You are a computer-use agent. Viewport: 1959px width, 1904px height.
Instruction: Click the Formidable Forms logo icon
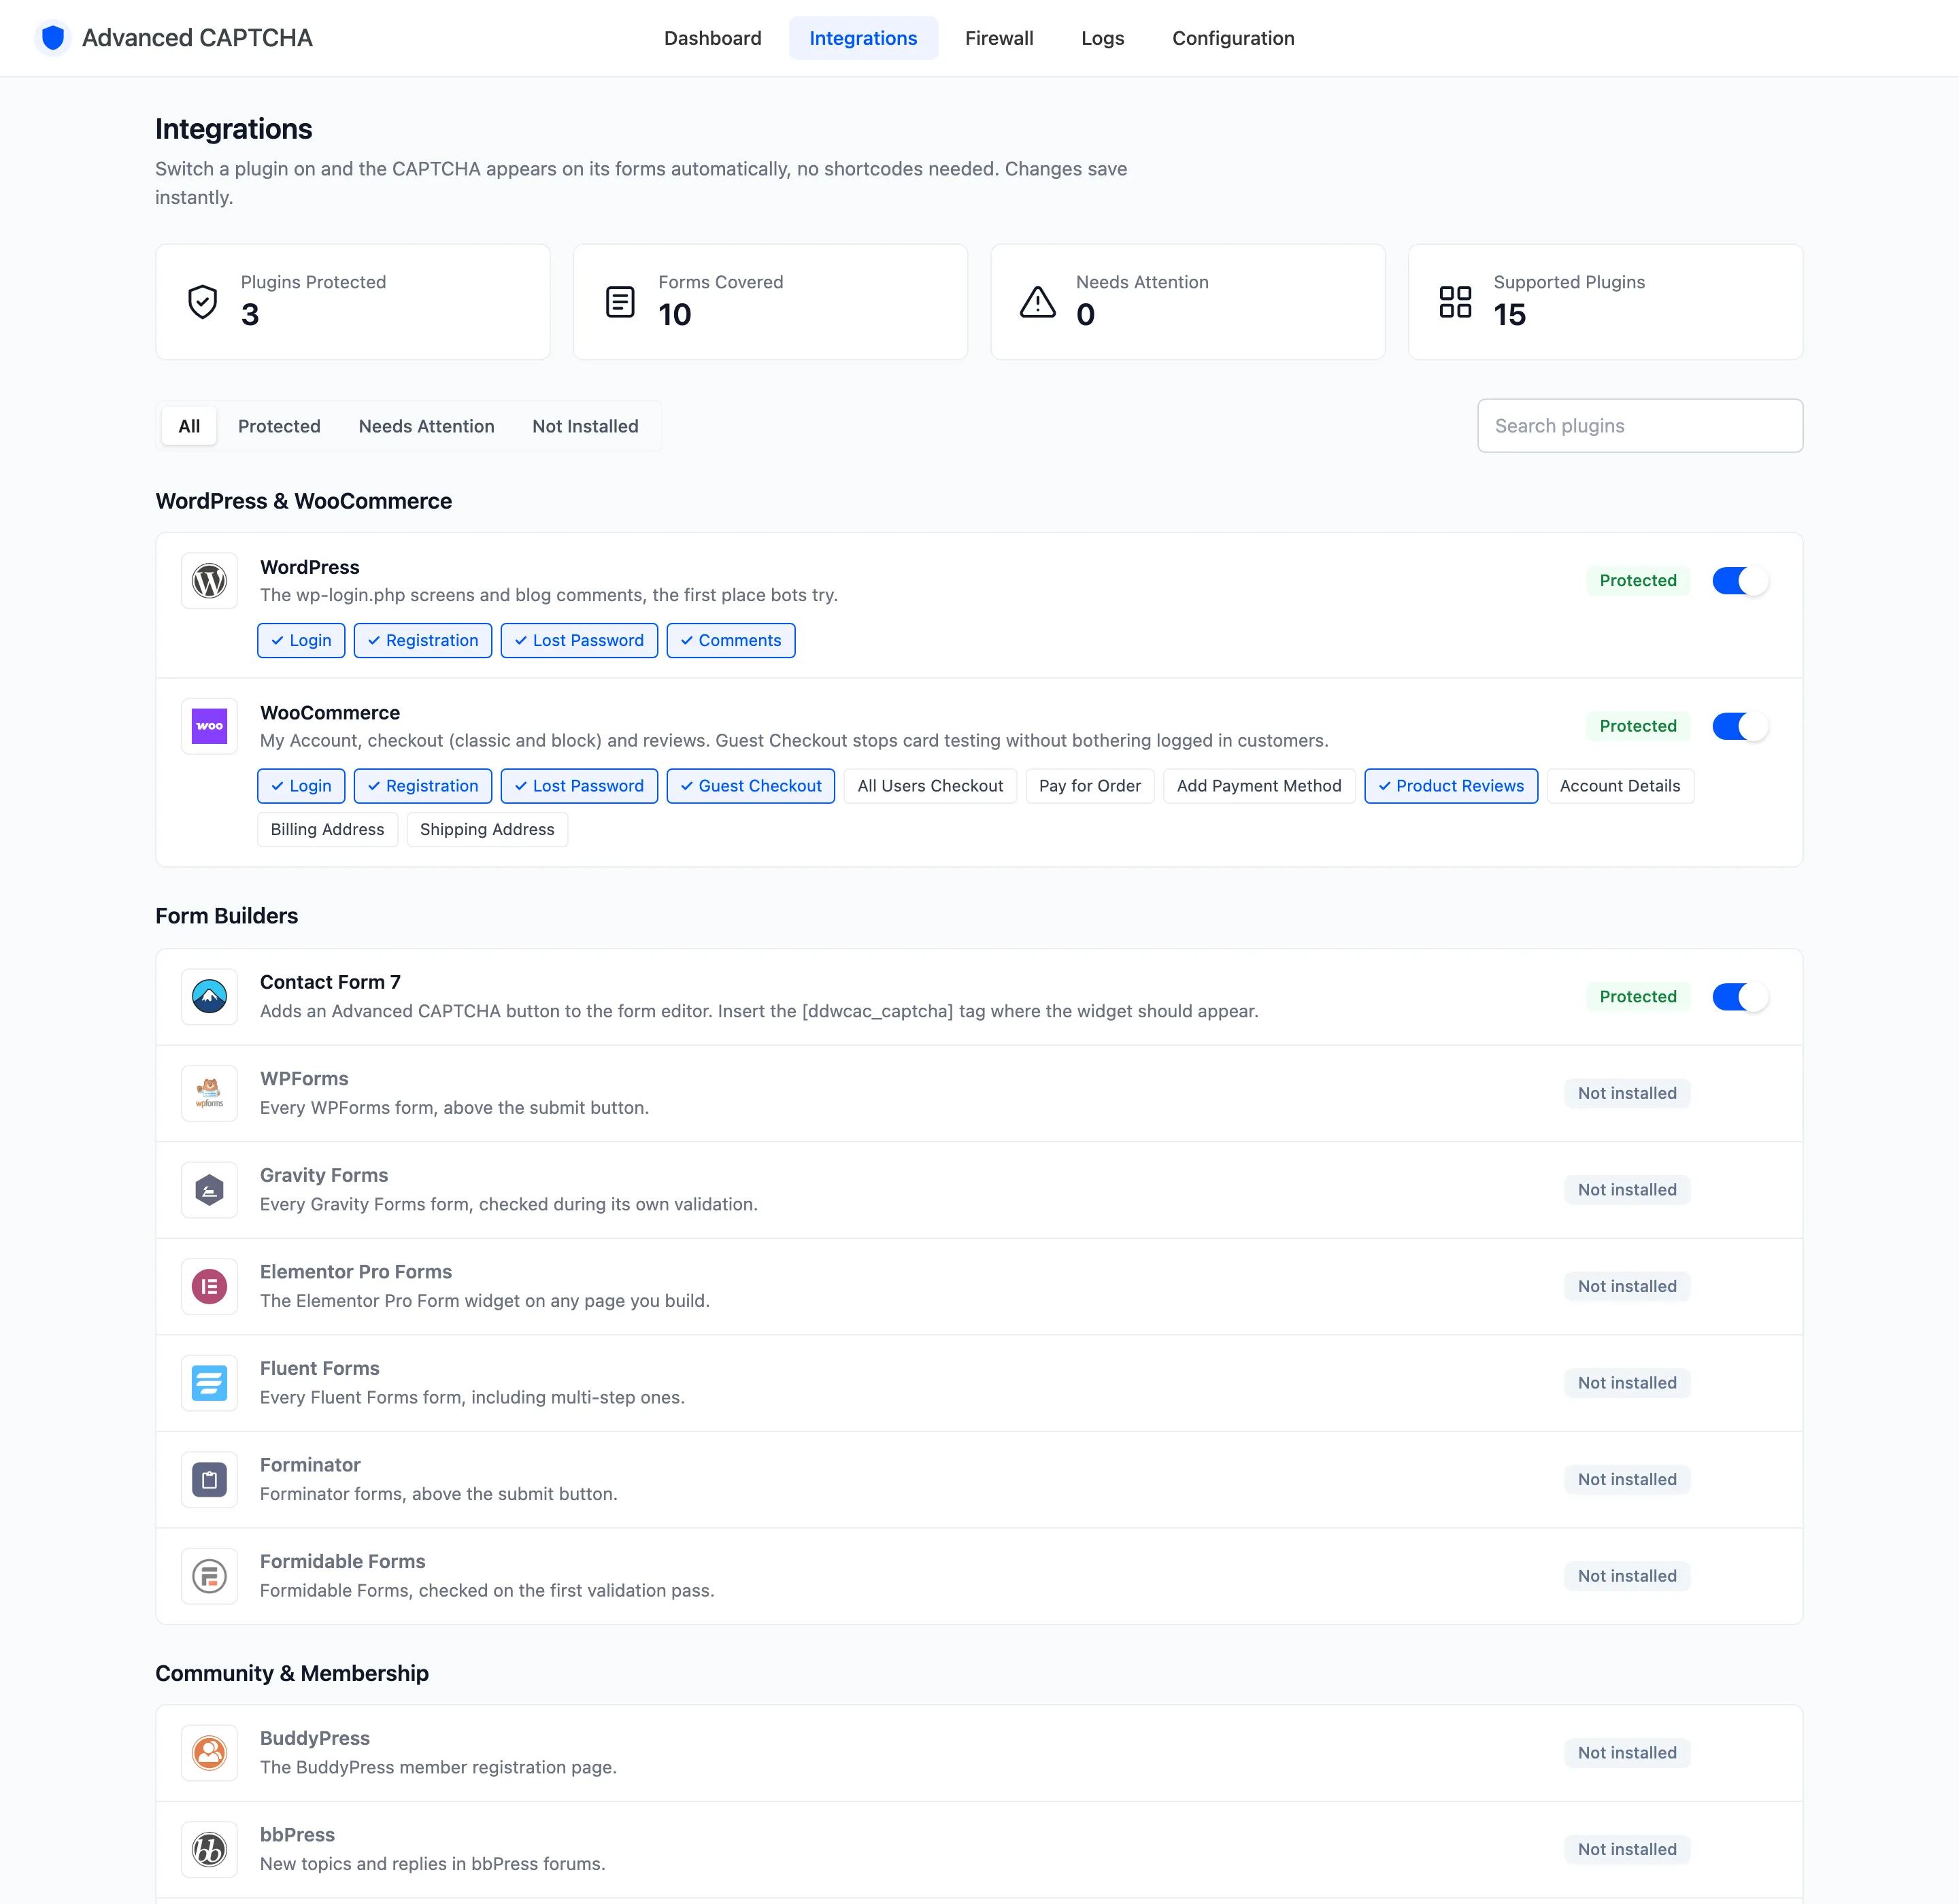coord(209,1576)
